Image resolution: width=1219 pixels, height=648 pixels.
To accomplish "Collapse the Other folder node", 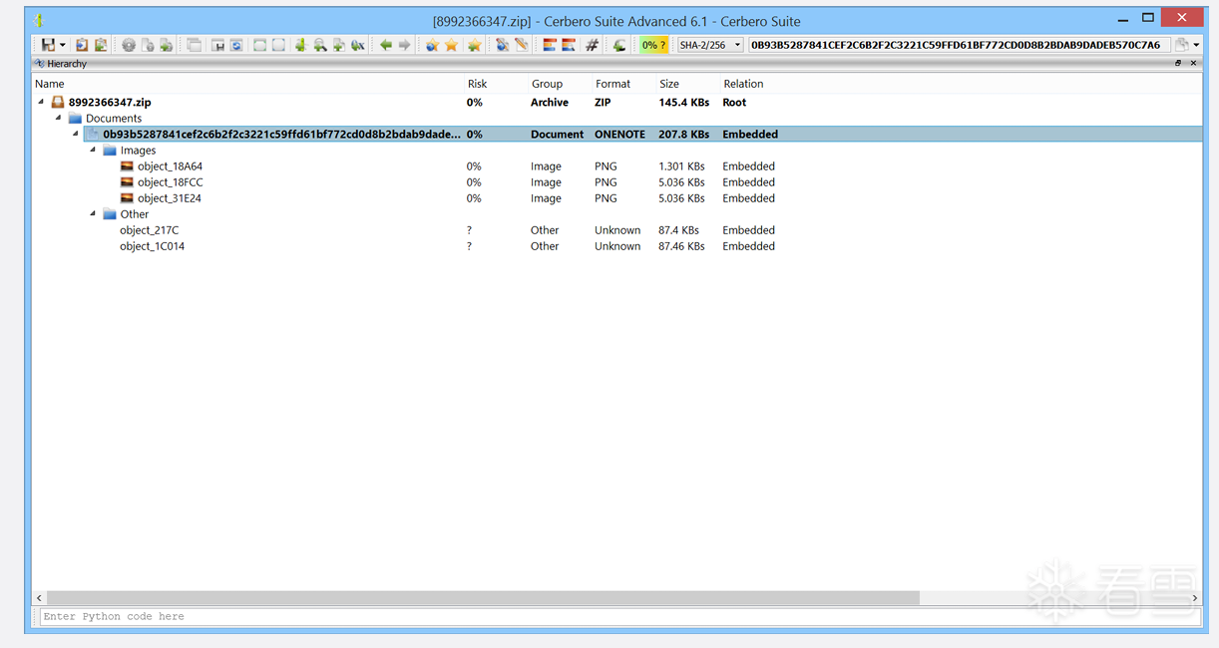I will click(93, 213).
